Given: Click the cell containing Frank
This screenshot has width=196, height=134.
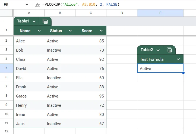Looking at the screenshot, I should [x=29, y=87].
